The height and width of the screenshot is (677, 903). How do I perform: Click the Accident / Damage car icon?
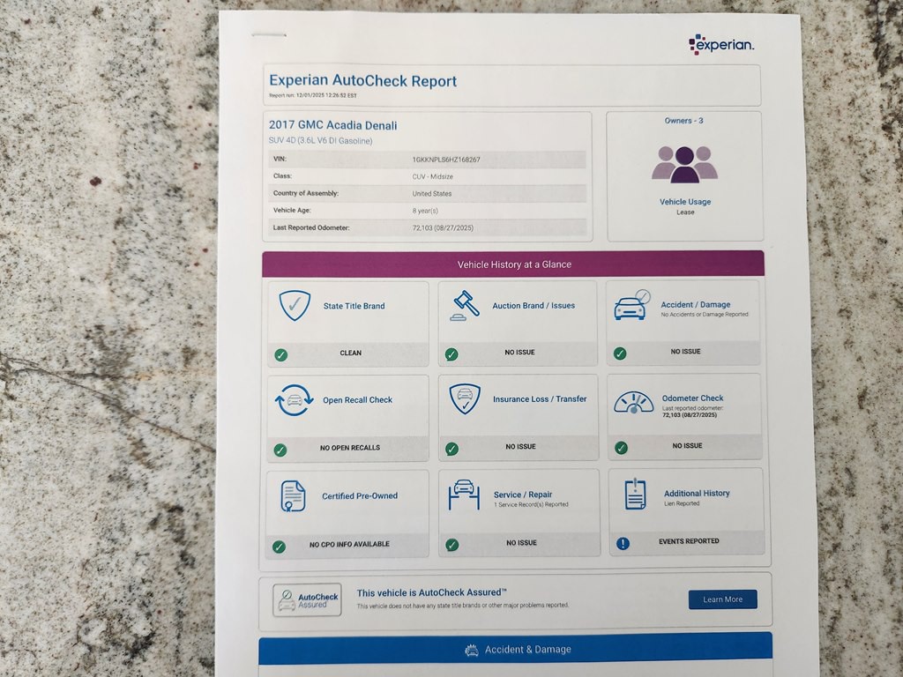[x=631, y=305]
